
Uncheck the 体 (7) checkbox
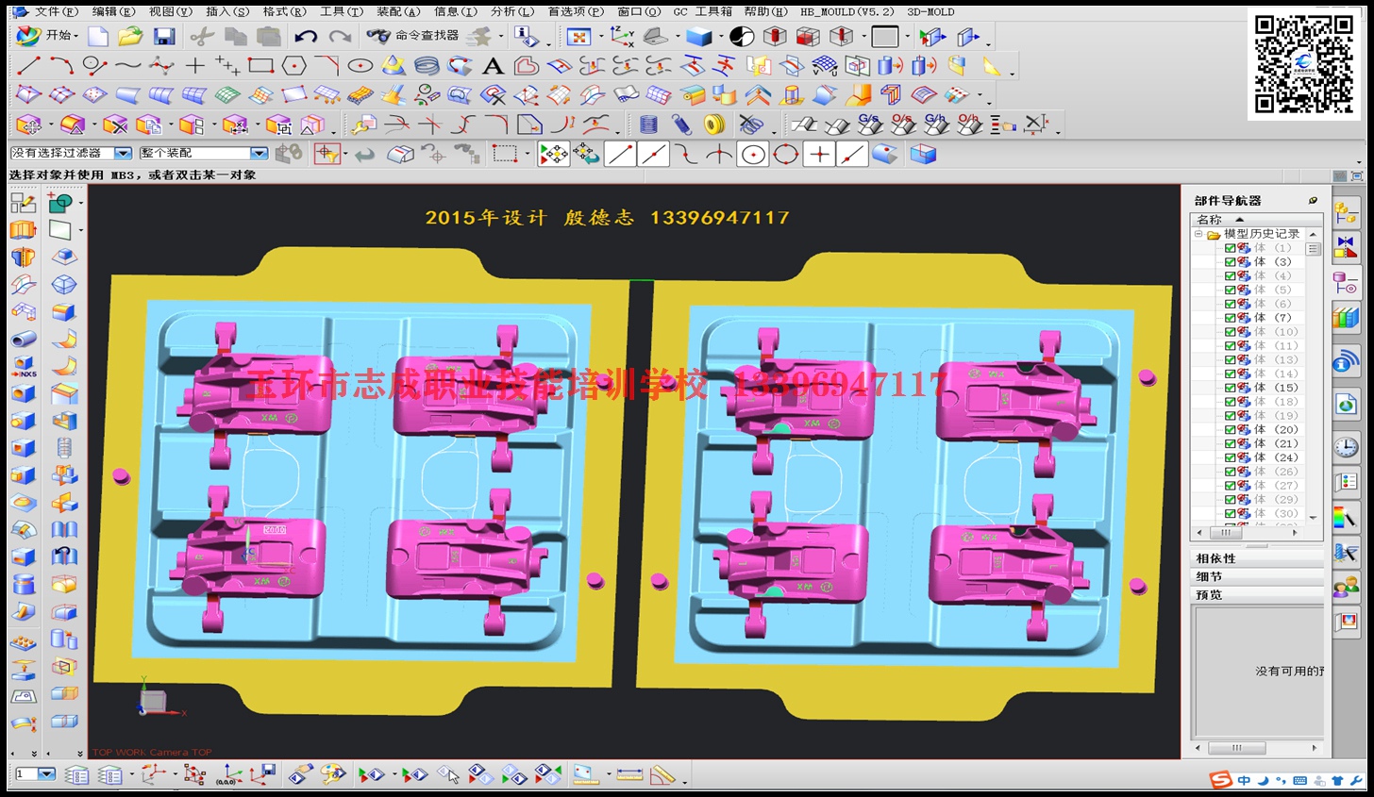point(1230,318)
